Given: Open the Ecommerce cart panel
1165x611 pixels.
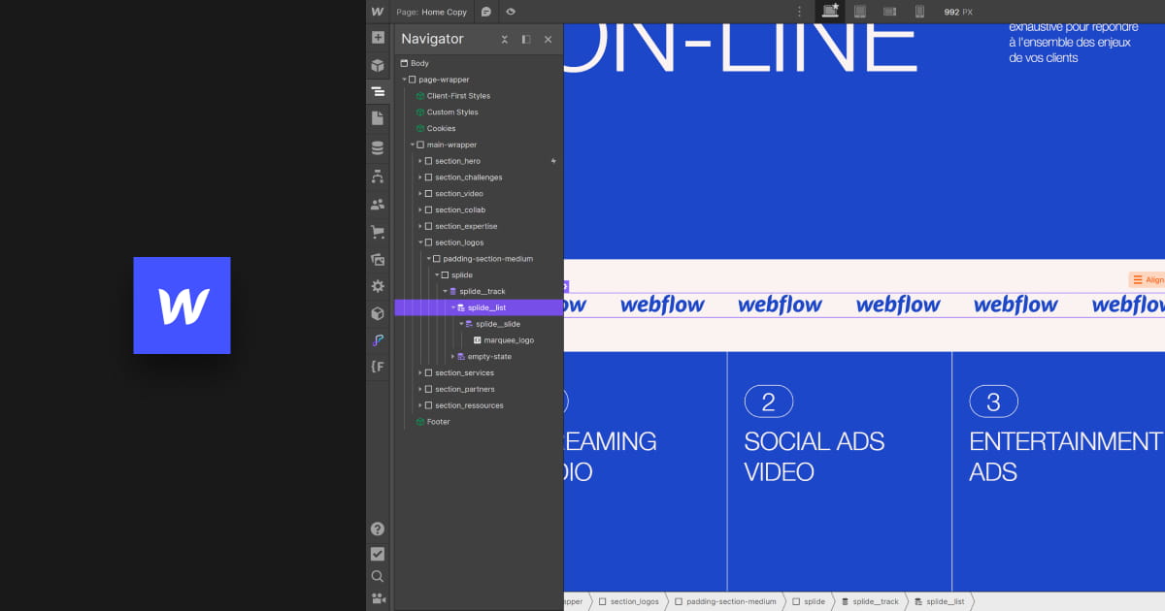Looking at the screenshot, I should click(378, 232).
